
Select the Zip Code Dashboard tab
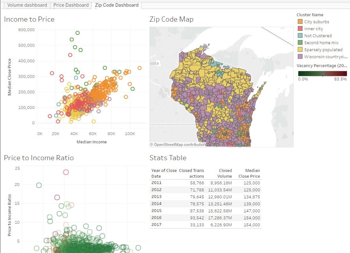pyautogui.click(x=117, y=5)
